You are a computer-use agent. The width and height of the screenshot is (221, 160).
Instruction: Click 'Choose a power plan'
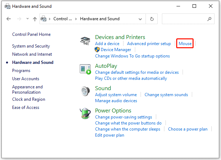click(188, 129)
